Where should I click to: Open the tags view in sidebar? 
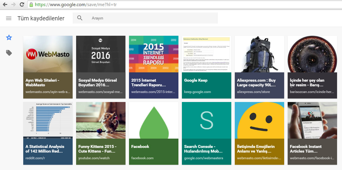point(9,53)
